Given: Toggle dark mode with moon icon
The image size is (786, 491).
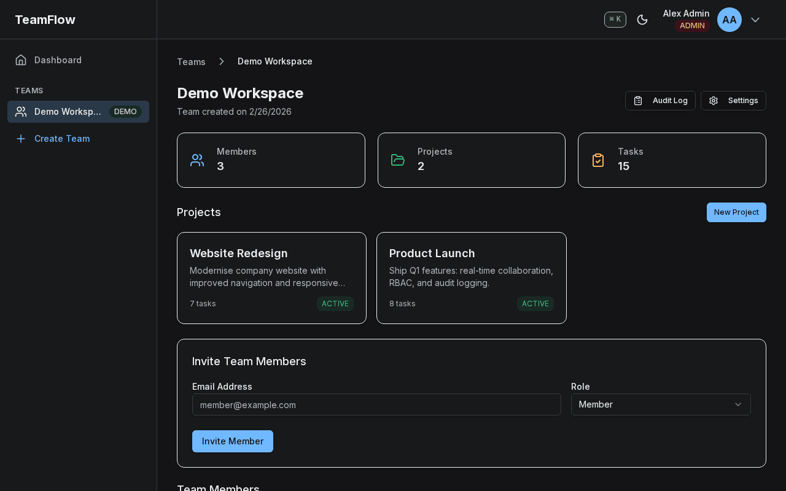Looking at the screenshot, I should 642,20.
